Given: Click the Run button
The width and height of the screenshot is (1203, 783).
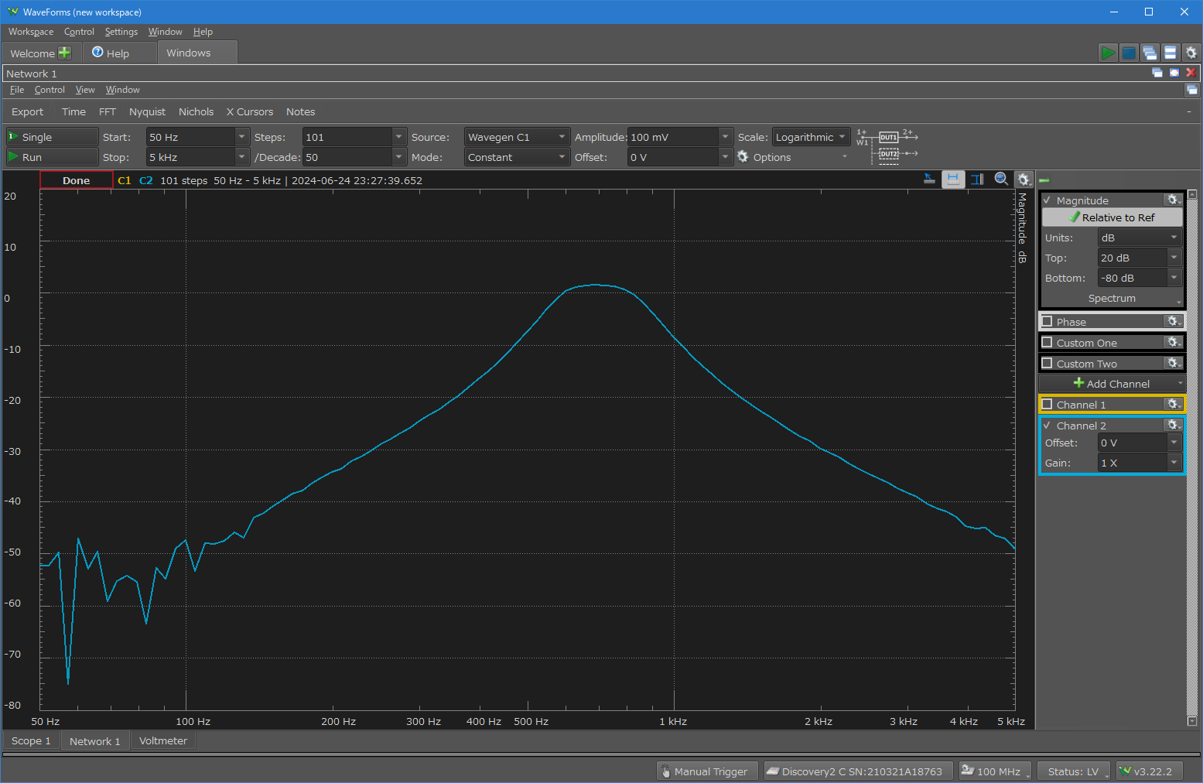Looking at the screenshot, I should 53,157.
